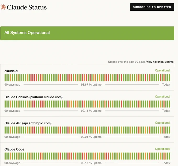Click the Subscribe to Updates button
The image size is (178, 166).
(x=152, y=7)
